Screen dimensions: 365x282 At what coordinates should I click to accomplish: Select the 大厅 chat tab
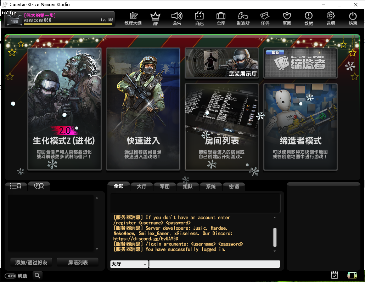(x=141, y=186)
